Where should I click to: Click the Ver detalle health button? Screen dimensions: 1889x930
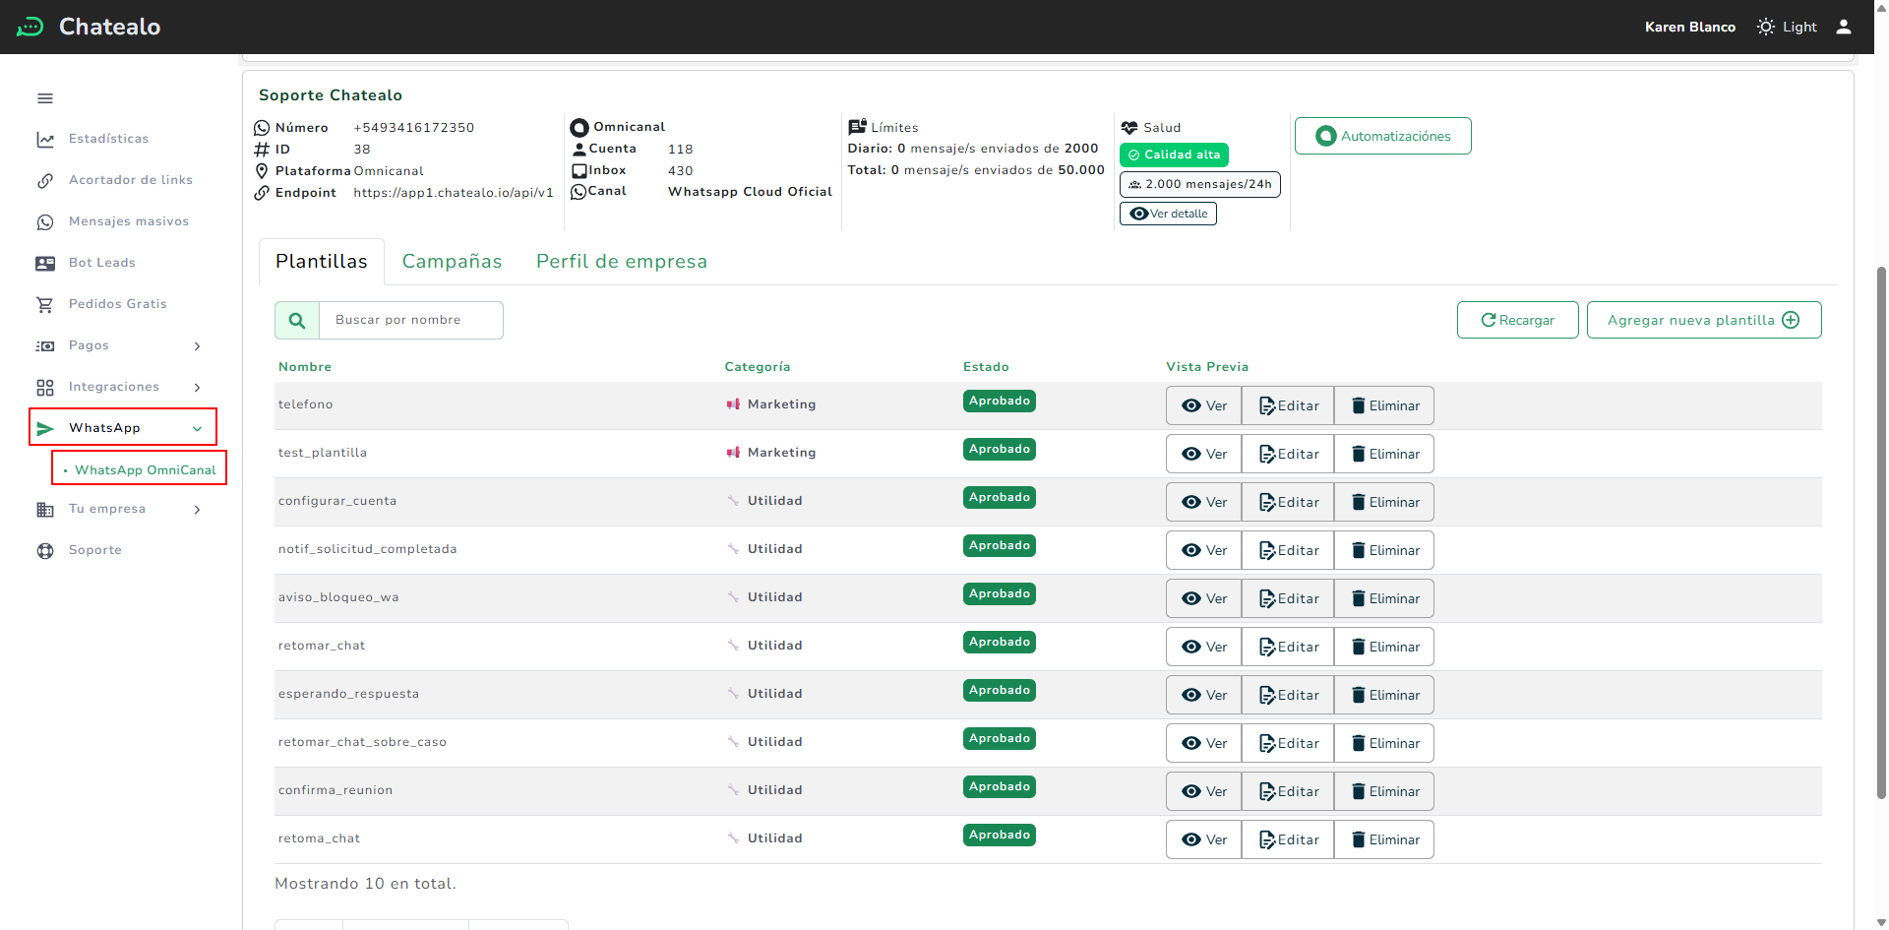click(x=1168, y=214)
